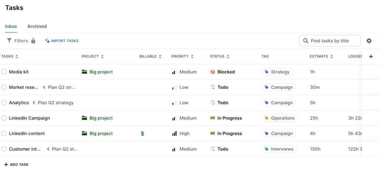Screen dimensions: 380x176
Task: Click the filter funnel icon
Action: [9, 41]
